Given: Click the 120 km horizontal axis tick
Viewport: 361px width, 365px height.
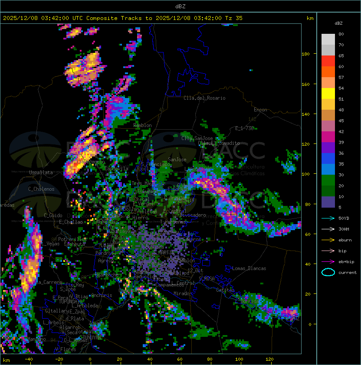Looking at the screenshot, I should tap(269, 359).
